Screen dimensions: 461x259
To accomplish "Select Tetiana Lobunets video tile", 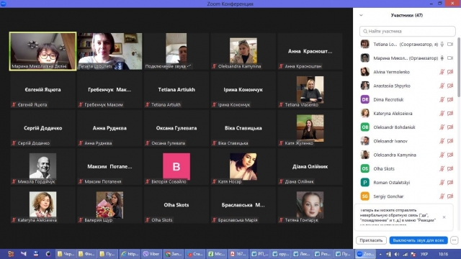I will click(x=109, y=51).
